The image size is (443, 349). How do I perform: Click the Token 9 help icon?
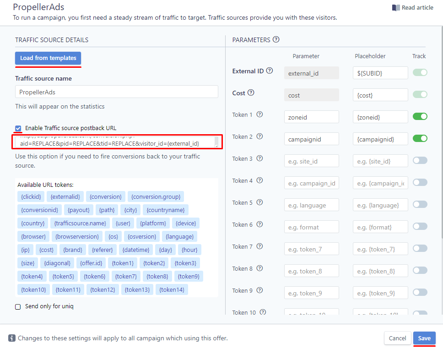pos(259,290)
